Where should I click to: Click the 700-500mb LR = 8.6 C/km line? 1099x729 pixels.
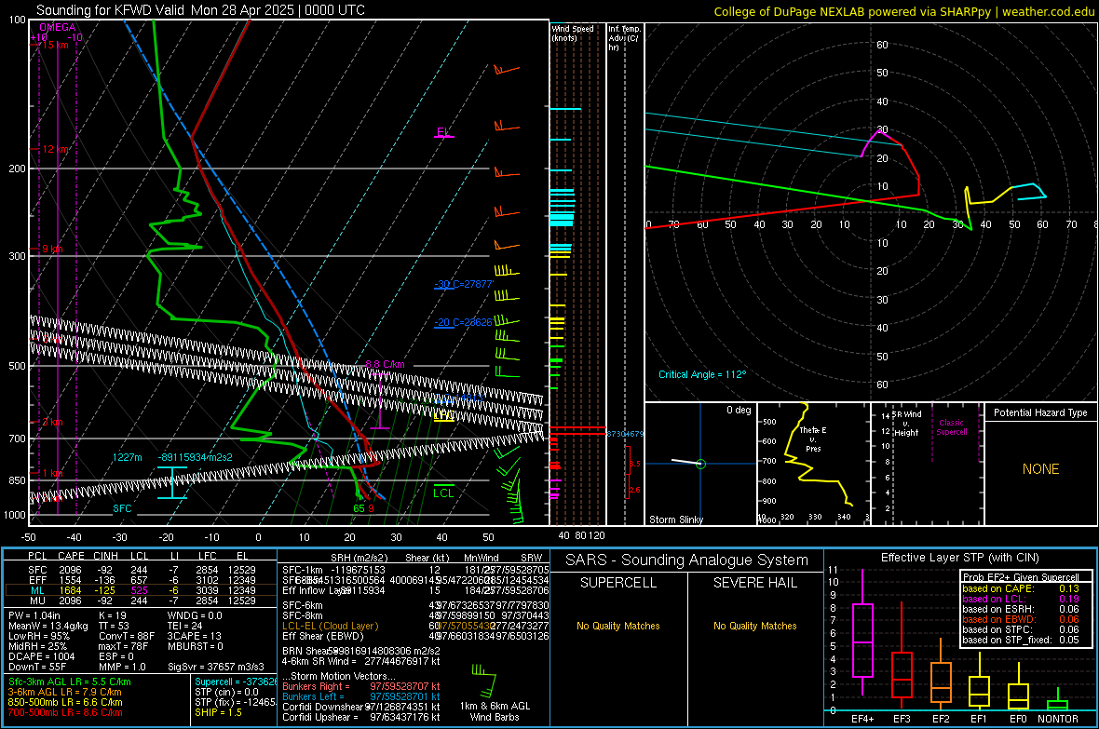point(65,712)
